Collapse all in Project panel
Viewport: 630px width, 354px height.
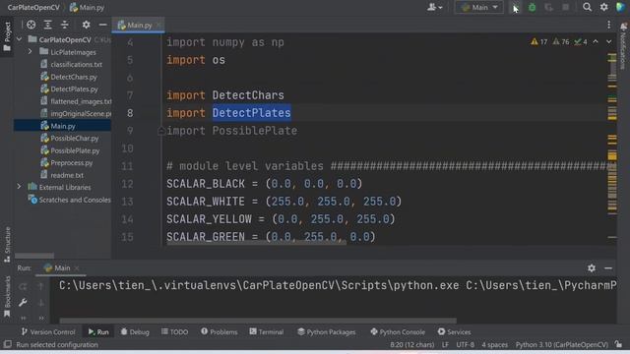click(x=65, y=25)
